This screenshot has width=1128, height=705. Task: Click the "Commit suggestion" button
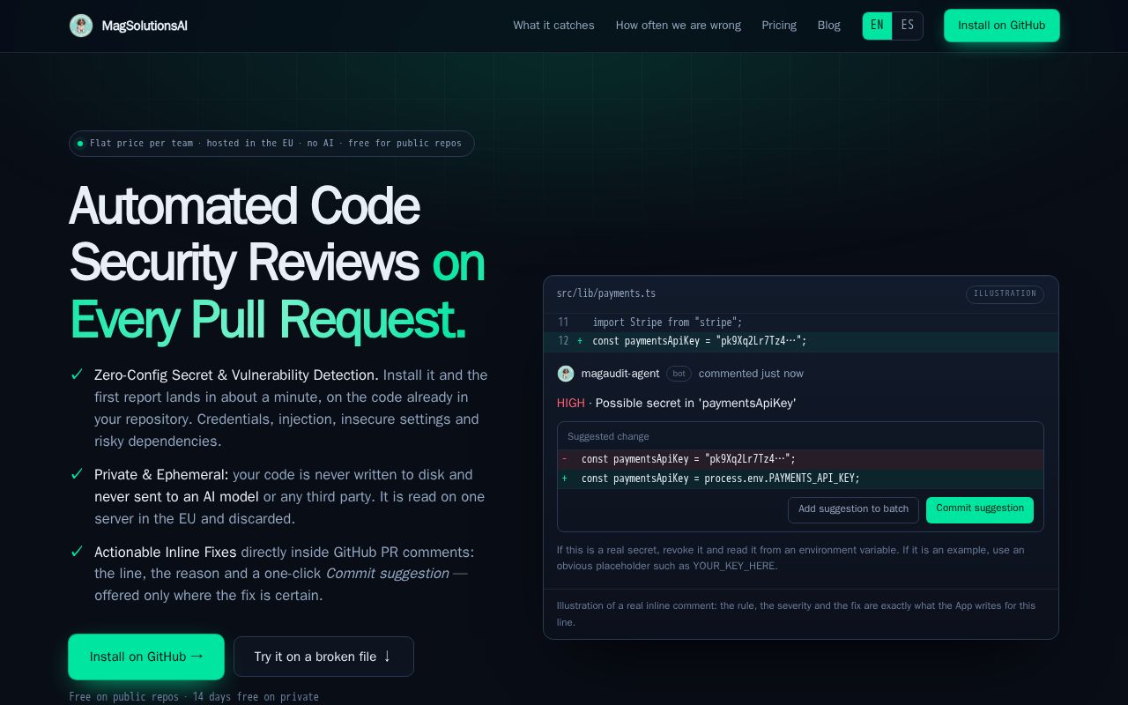(x=980, y=509)
